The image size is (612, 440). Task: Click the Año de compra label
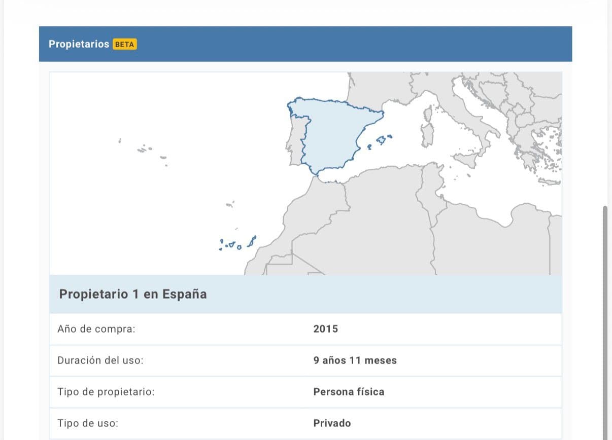[96, 328]
